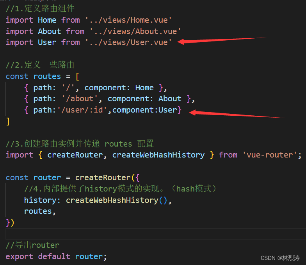Click the comment '//3.创建路由实例并传递 routes 配置'

pyautogui.click(x=80, y=144)
